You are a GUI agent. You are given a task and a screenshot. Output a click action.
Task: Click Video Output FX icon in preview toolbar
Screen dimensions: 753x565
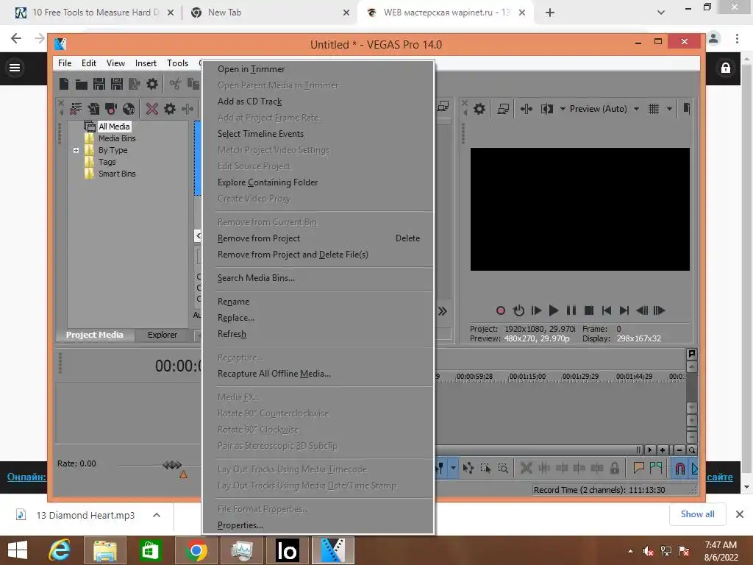[527, 109]
